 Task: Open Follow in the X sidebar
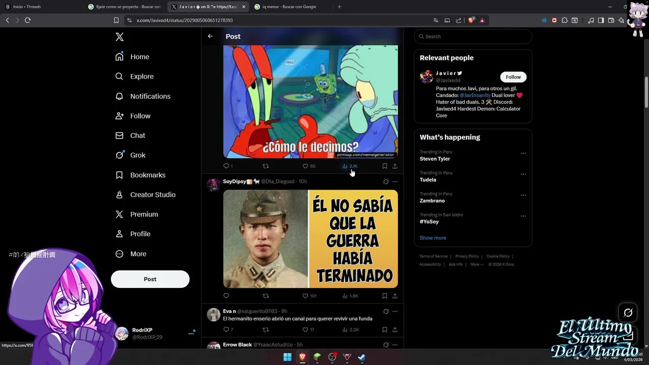click(133, 116)
